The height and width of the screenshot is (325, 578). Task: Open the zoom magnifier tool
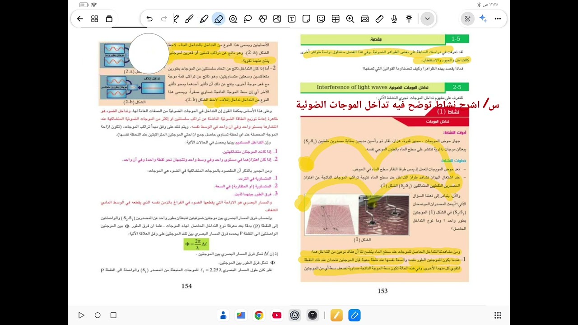pos(350,19)
